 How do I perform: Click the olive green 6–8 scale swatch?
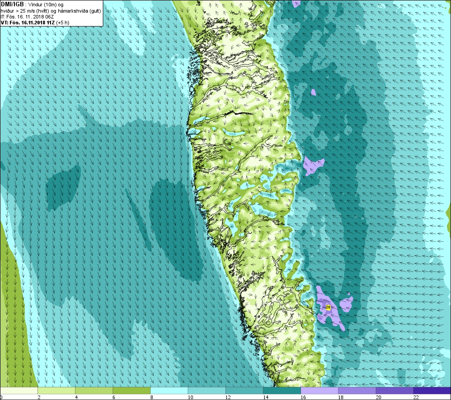[131, 391]
